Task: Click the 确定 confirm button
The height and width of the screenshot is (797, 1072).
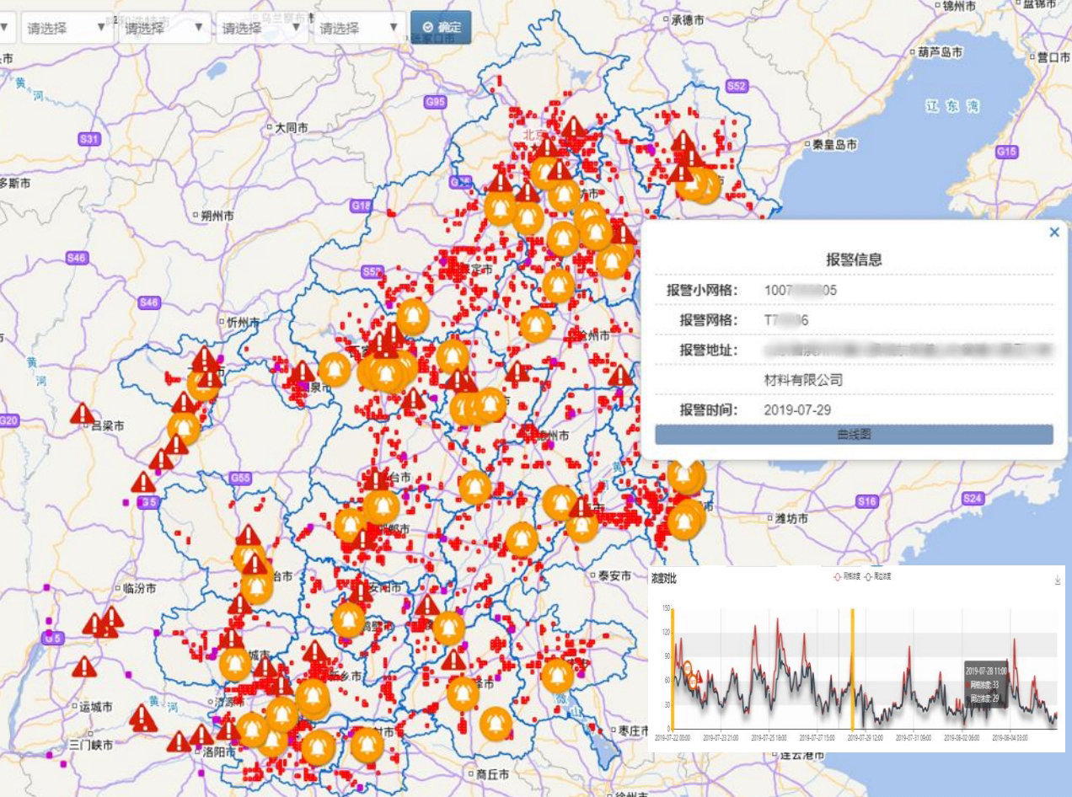Action: click(x=441, y=28)
